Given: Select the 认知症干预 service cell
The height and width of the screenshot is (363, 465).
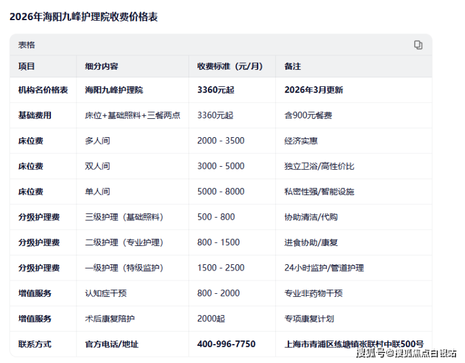Looking at the screenshot, I should [106, 293].
